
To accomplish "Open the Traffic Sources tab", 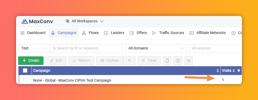I will (168, 33).
